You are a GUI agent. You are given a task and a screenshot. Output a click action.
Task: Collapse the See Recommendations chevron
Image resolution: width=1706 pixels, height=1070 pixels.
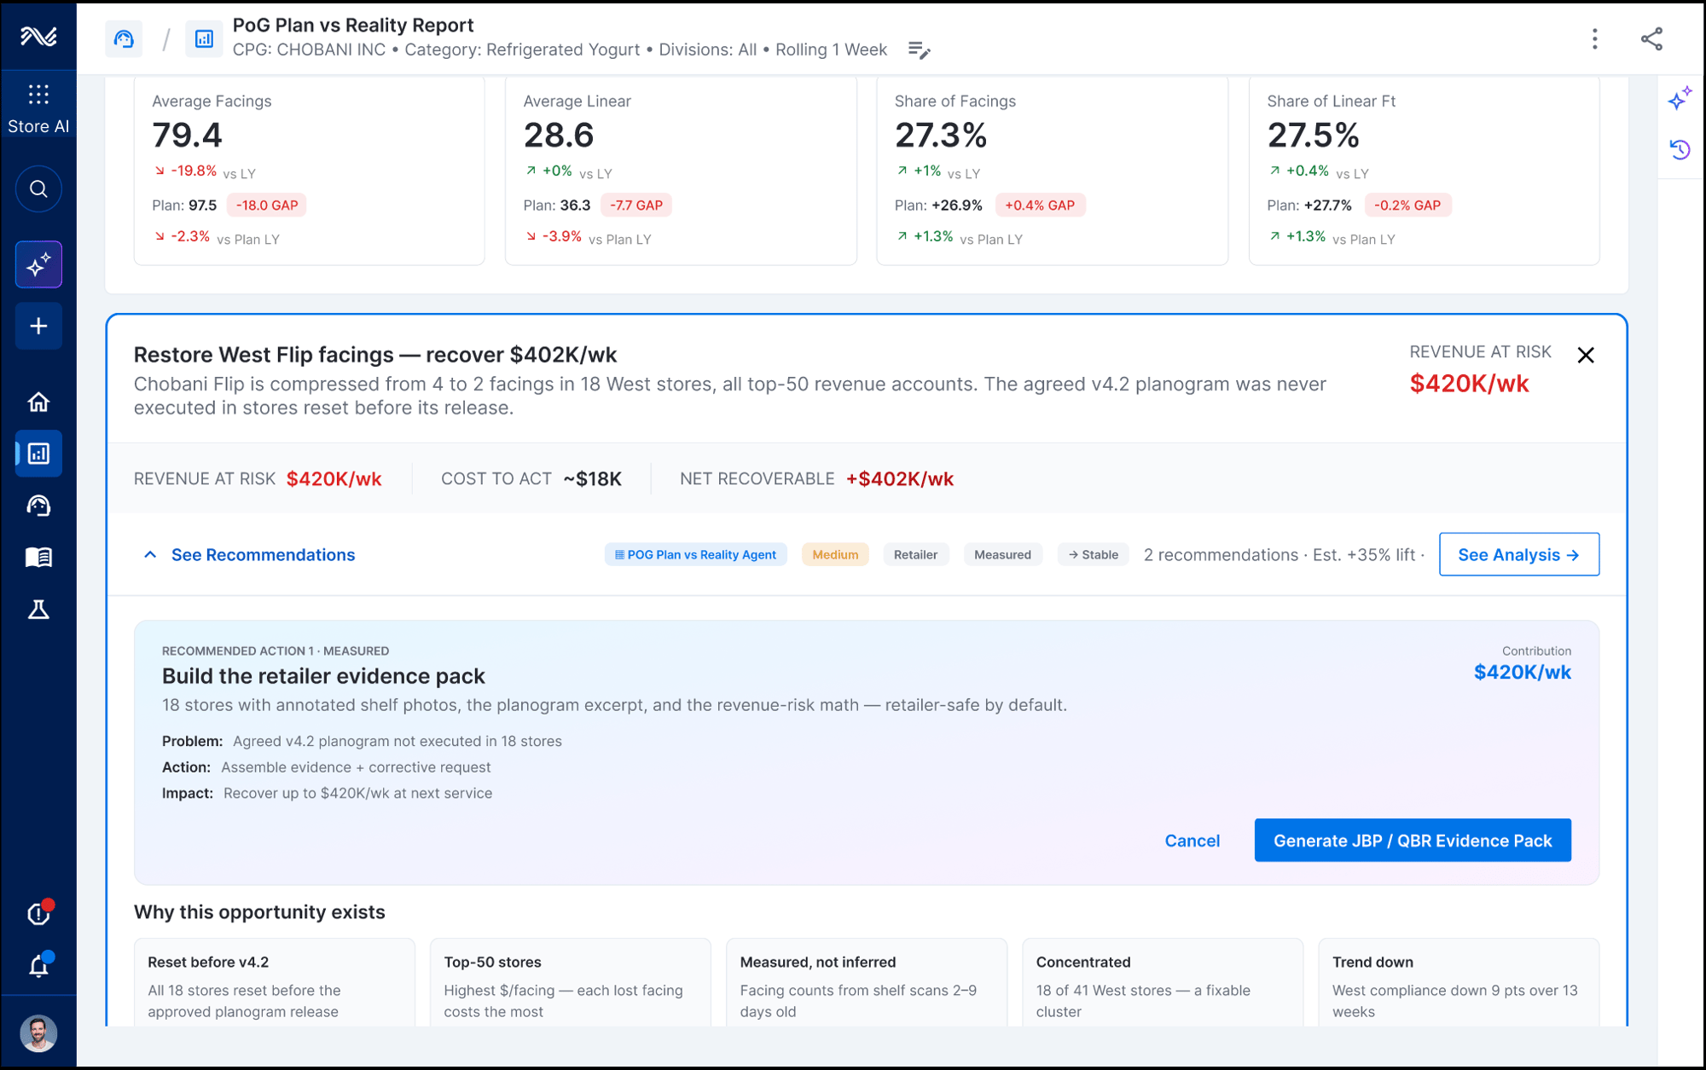click(x=150, y=554)
